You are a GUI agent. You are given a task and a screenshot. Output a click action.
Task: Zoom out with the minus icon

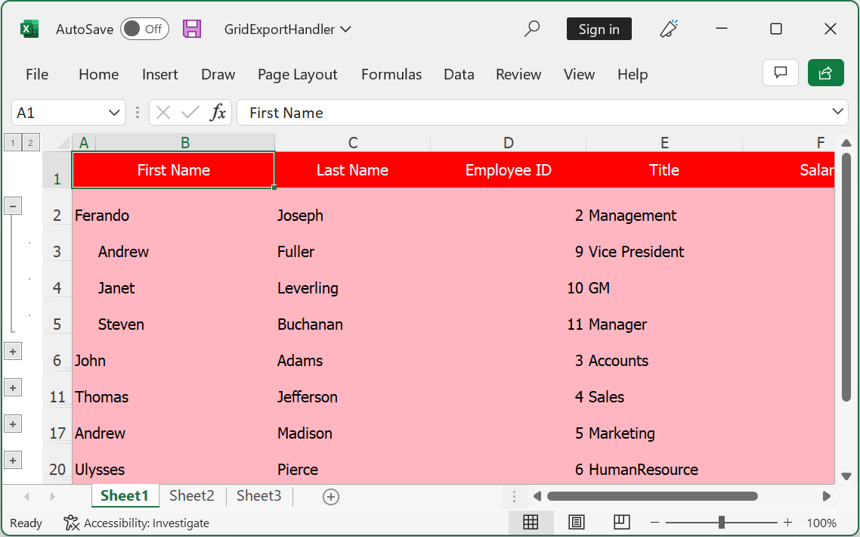pyautogui.click(x=654, y=523)
